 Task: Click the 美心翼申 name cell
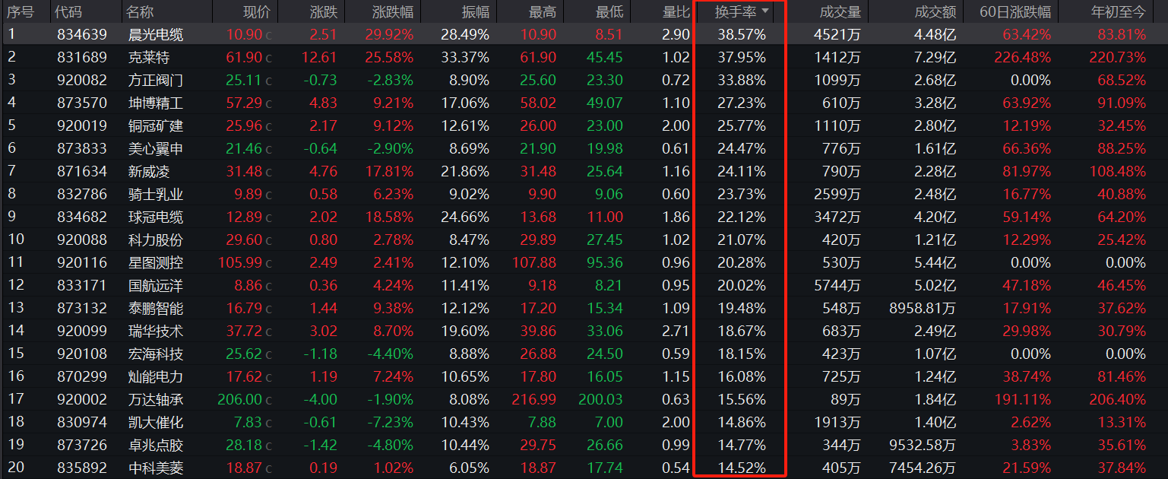click(x=156, y=148)
